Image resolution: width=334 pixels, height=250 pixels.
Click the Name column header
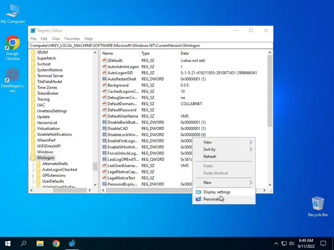(120, 53)
